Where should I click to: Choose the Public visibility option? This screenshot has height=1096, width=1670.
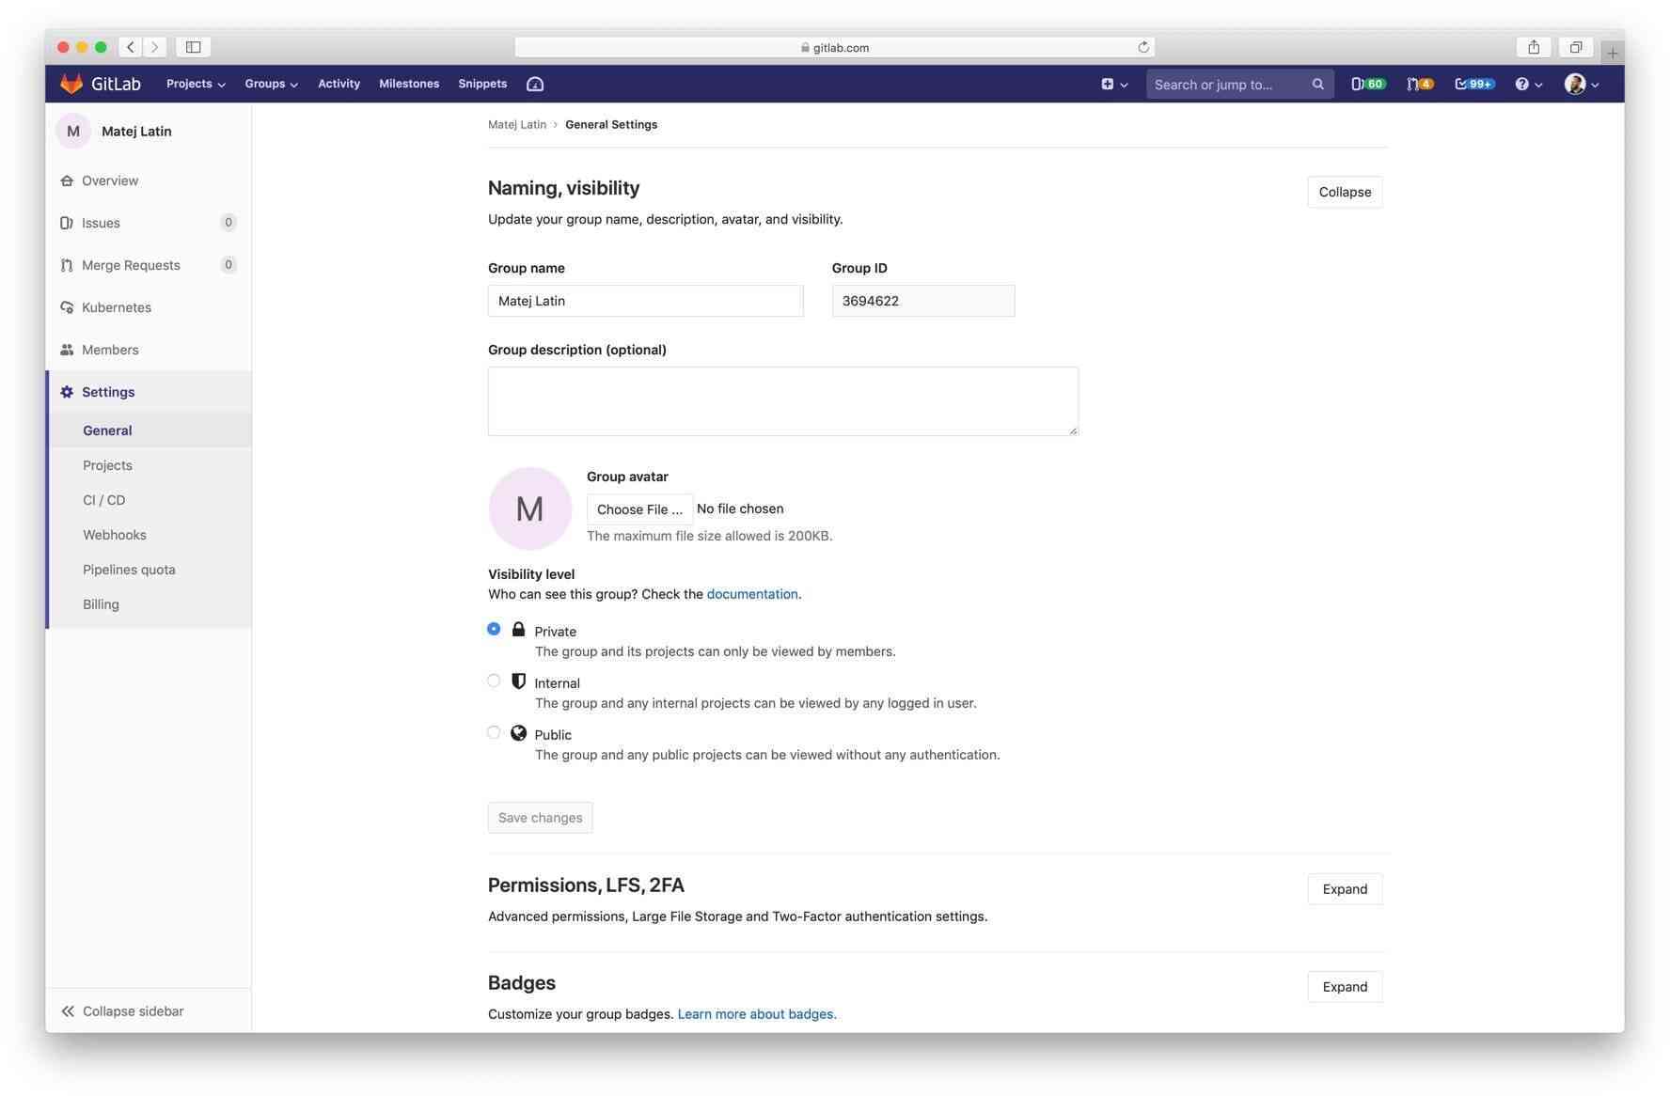pyautogui.click(x=494, y=732)
